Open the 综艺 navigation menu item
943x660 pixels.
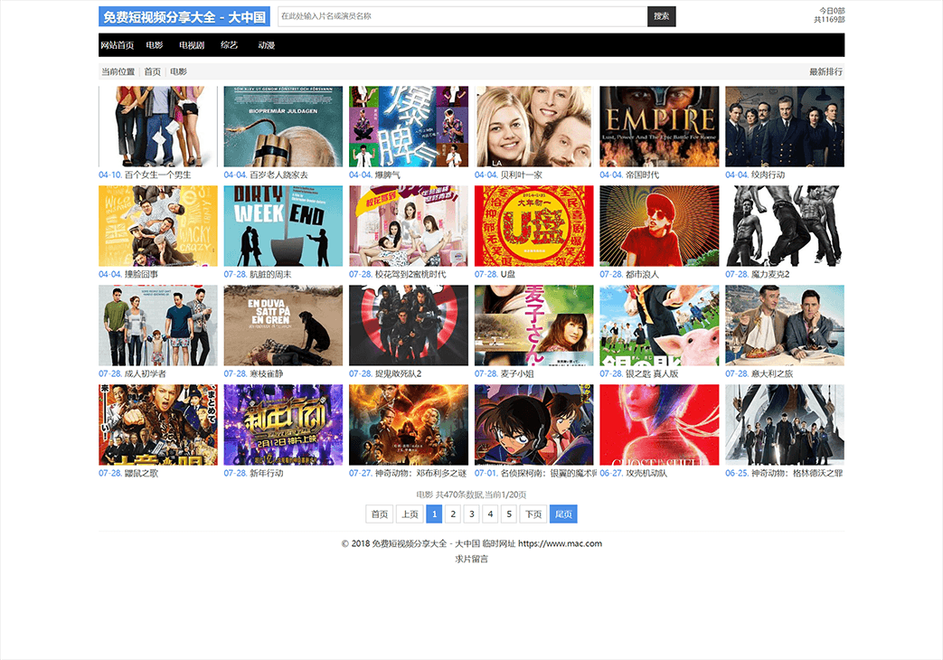coord(230,45)
